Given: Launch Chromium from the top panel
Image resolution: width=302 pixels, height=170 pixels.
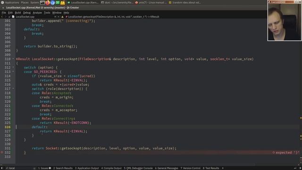Looking at the screenshot, I should (52, 2).
